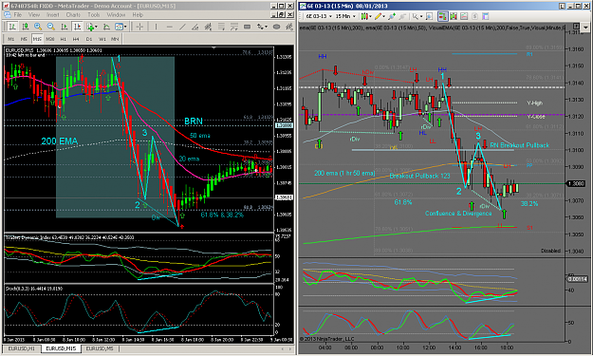
Task: Select the crosshair tool in MetaTrader
Action: point(139,27)
